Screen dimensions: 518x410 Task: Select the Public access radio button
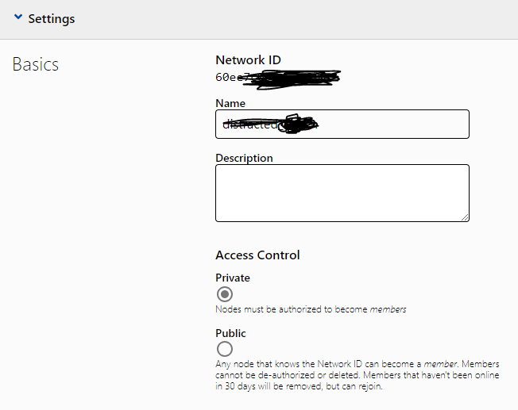[225, 349]
